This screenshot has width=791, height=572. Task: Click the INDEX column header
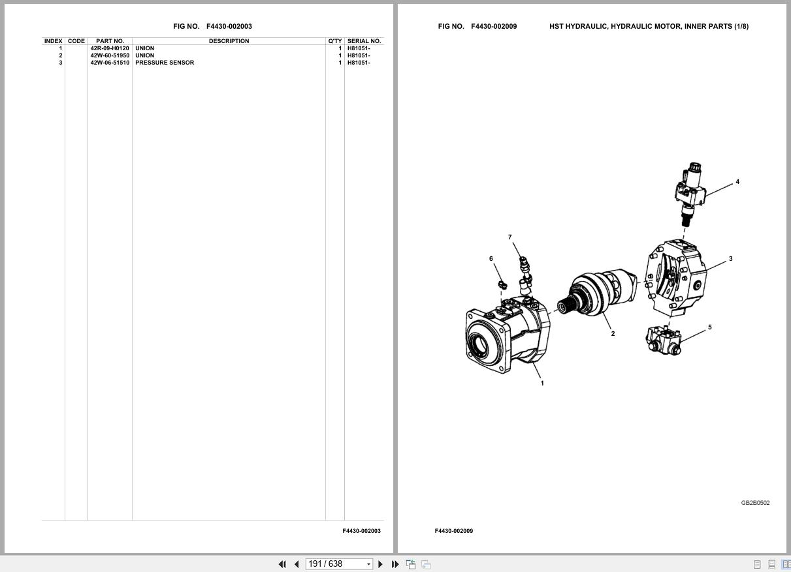click(54, 41)
